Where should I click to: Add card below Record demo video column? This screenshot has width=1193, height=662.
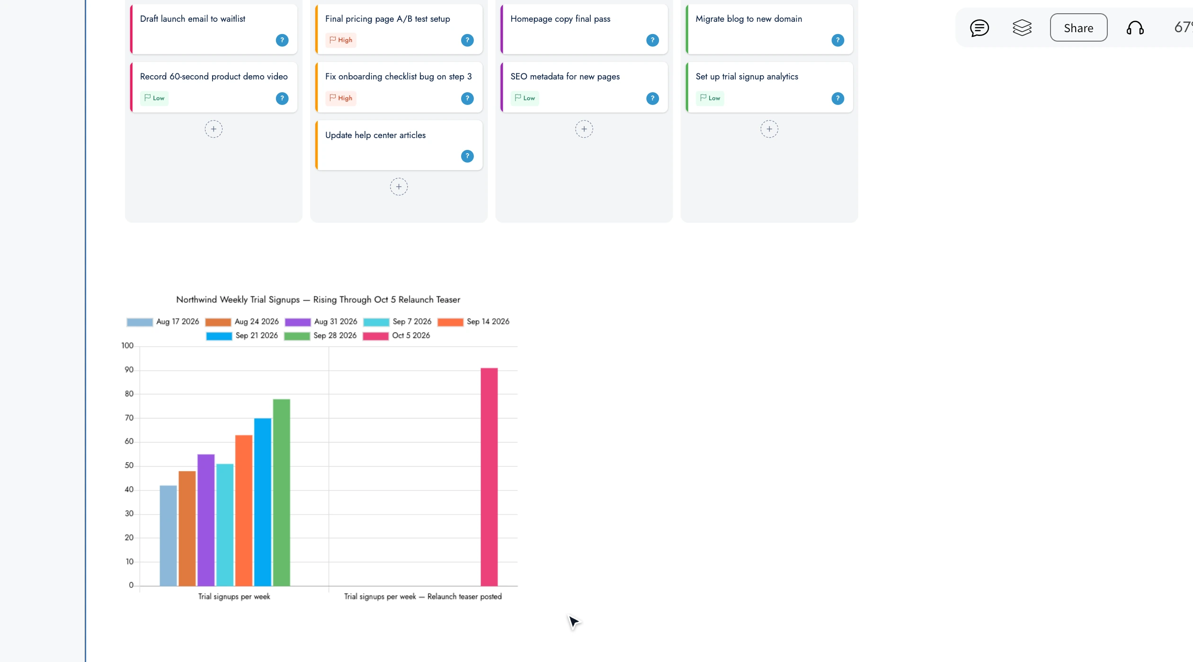pyautogui.click(x=214, y=129)
